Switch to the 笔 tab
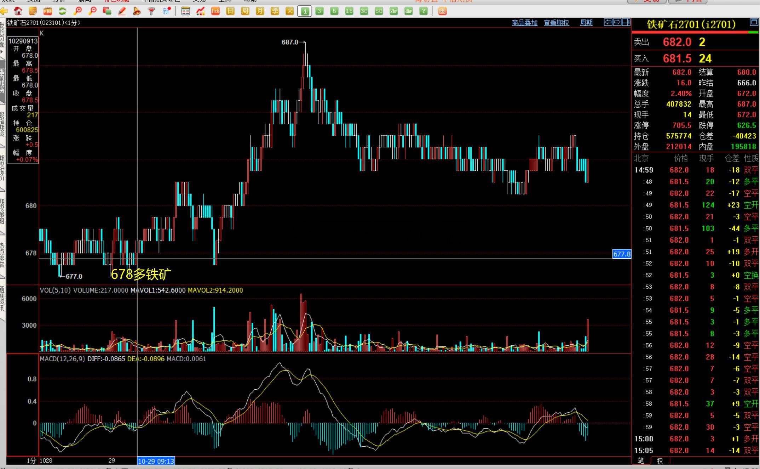Image resolution: width=760 pixels, height=469 pixels. pos(641,461)
